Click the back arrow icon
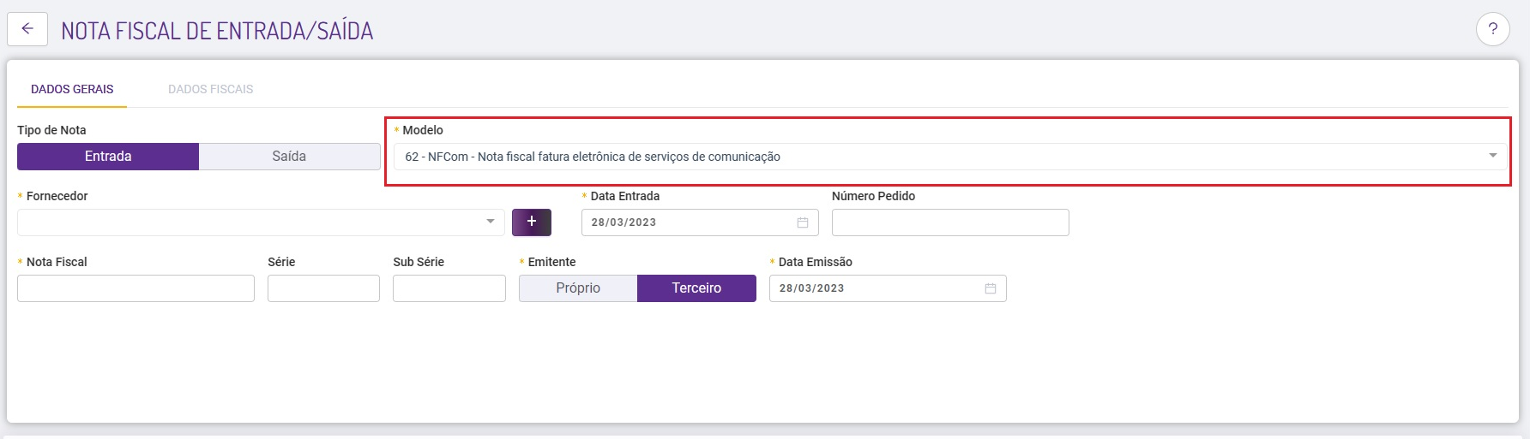1530x439 pixels. [x=27, y=29]
